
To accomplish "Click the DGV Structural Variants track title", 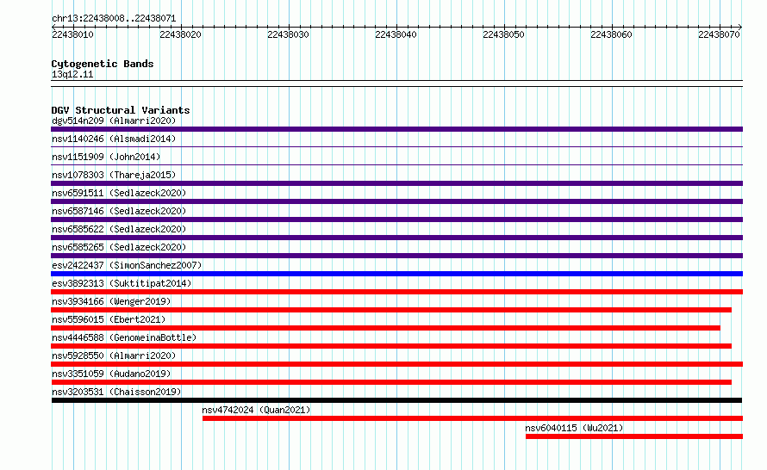I will click(121, 110).
